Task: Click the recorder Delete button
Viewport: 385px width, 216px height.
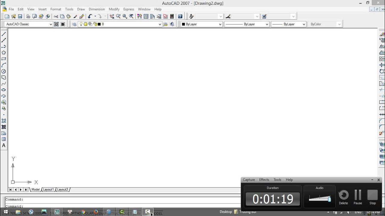Action: click(343, 197)
